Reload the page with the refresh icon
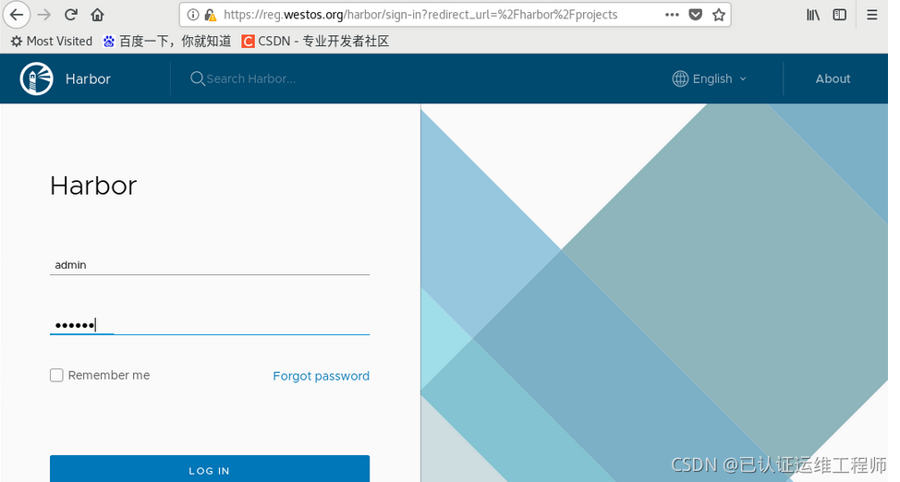This screenshot has width=900, height=482. pos(70,15)
